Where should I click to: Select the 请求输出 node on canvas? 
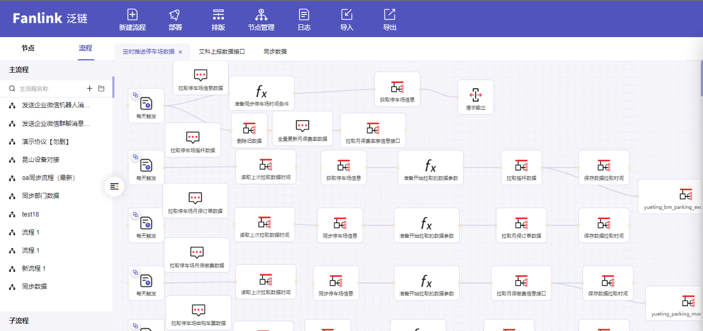point(475,97)
